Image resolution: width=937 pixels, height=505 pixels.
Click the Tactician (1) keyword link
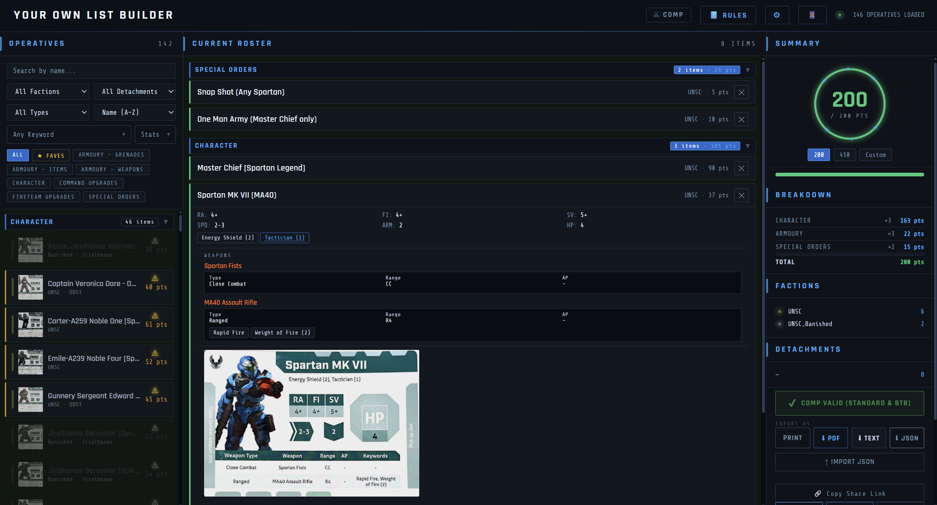click(284, 238)
